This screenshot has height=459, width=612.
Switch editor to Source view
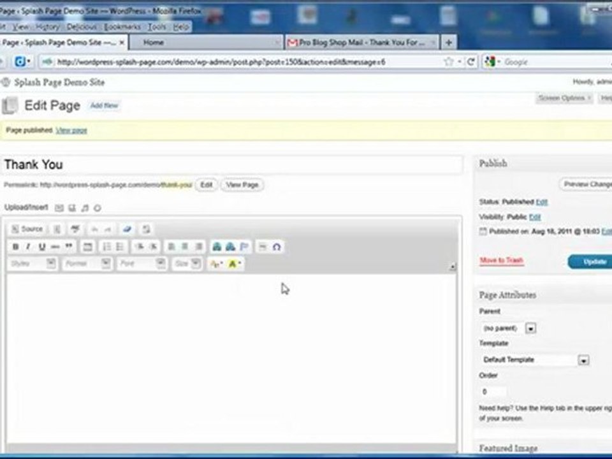[x=27, y=229]
